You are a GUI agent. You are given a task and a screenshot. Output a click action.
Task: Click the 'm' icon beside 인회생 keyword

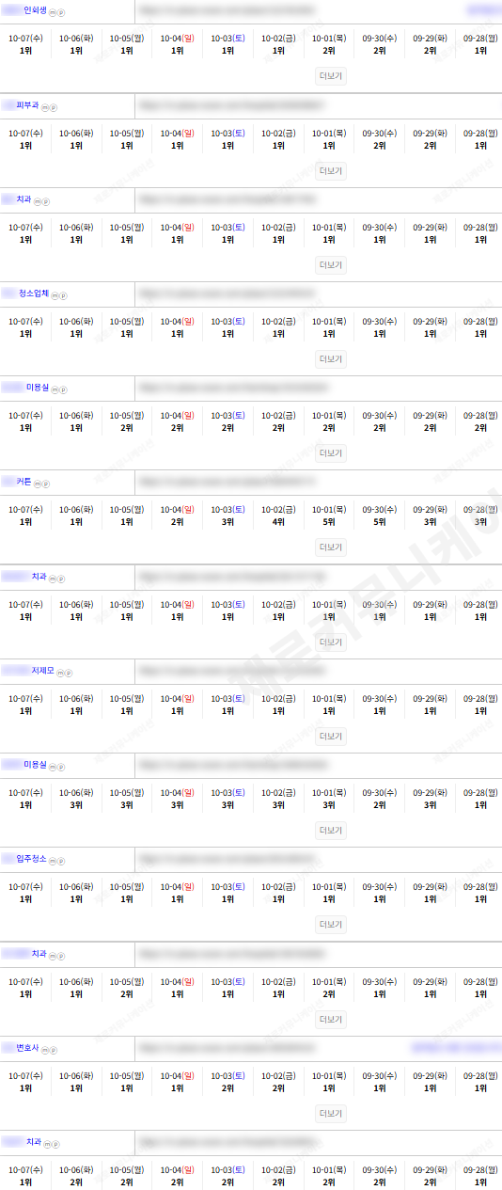point(53,12)
